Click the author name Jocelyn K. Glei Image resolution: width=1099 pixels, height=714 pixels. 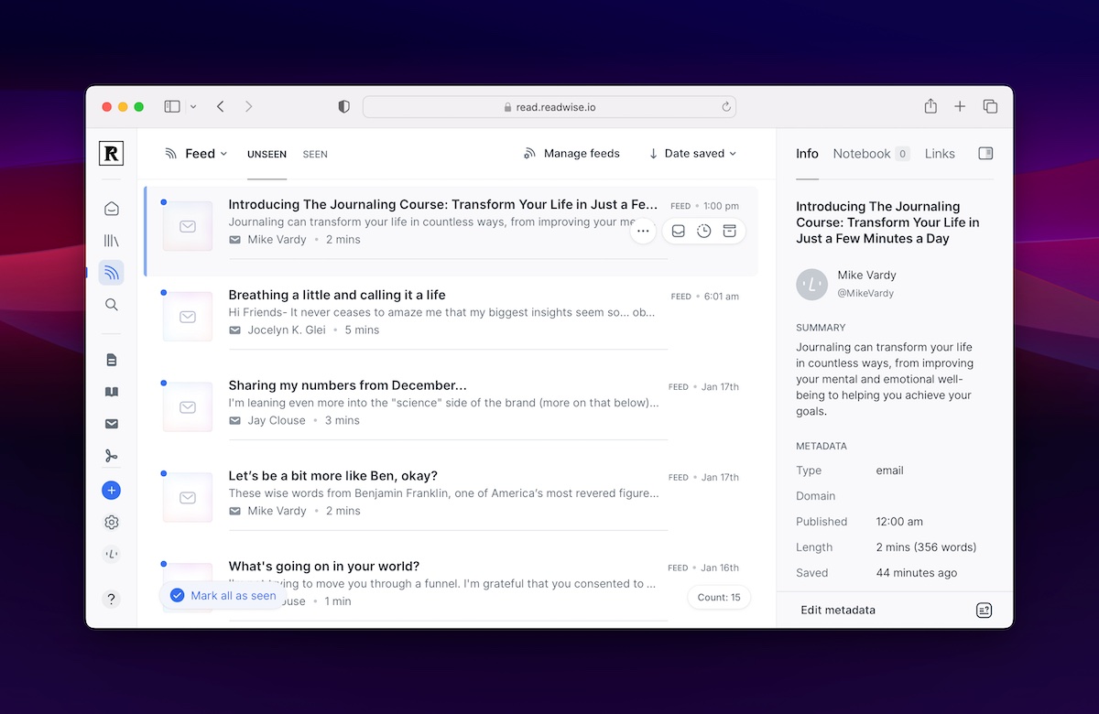click(x=286, y=330)
